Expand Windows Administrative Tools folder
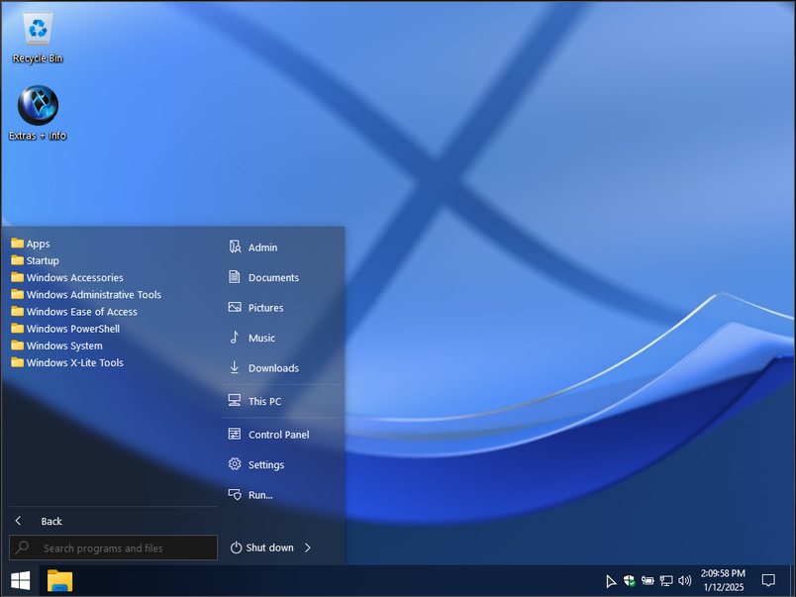The height and width of the screenshot is (597, 796). pyautogui.click(x=86, y=294)
